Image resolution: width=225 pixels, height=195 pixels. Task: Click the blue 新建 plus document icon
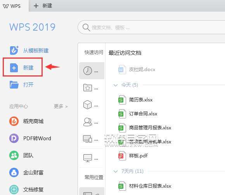coord(14,68)
